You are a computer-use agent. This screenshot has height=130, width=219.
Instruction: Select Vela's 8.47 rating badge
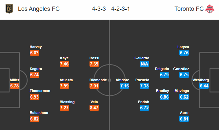[94, 108]
